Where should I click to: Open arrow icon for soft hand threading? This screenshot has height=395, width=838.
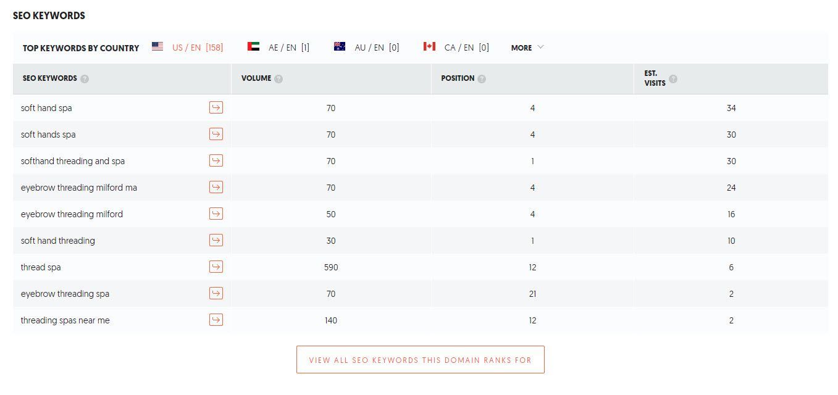coord(216,240)
